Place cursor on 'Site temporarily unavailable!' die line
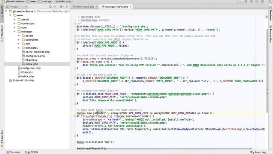This screenshot has width=273, height=154. click(x=110, y=100)
